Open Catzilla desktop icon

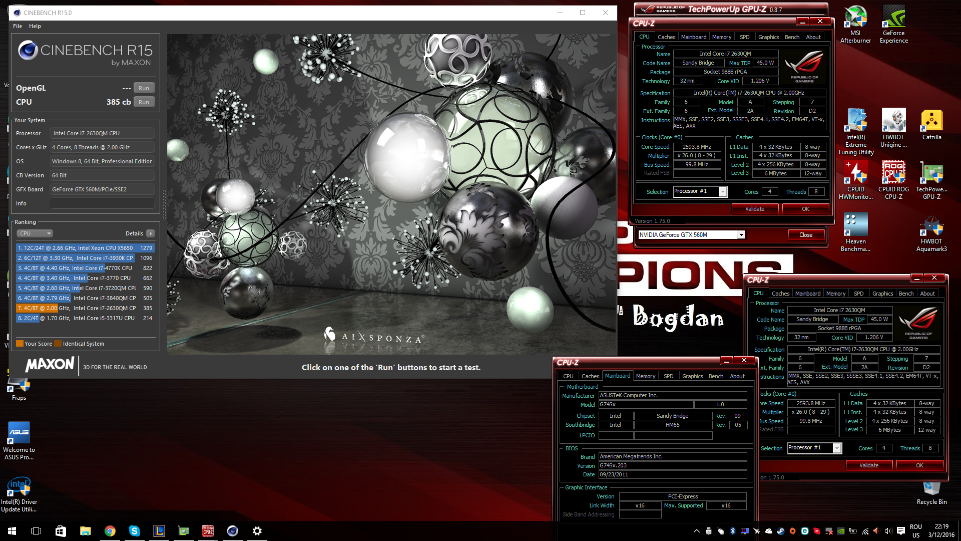pyautogui.click(x=931, y=125)
